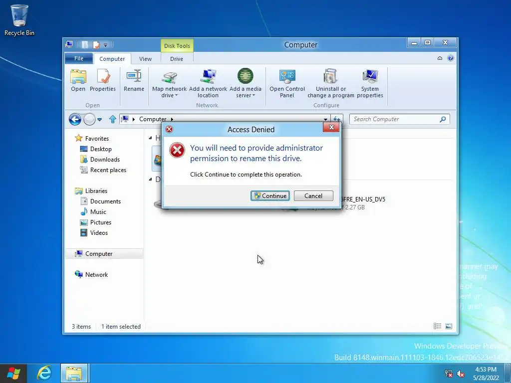Click the muted volume tray icon
511x383 pixels.
pyautogui.click(x=461, y=374)
